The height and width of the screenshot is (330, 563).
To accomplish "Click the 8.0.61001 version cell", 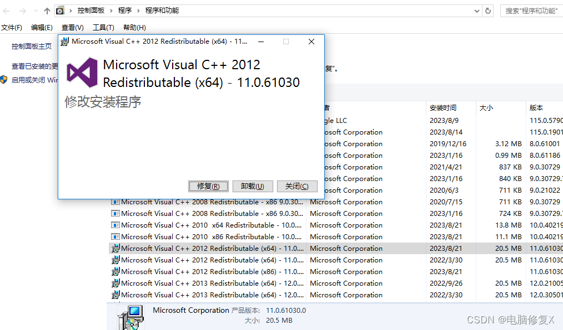I will pyautogui.click(x=545, y=143).
